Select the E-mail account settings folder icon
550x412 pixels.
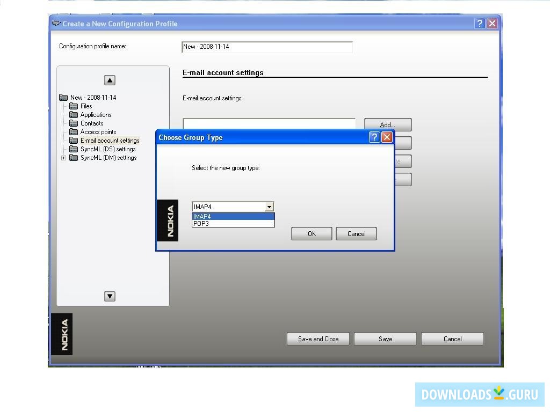tap(74, 140)
